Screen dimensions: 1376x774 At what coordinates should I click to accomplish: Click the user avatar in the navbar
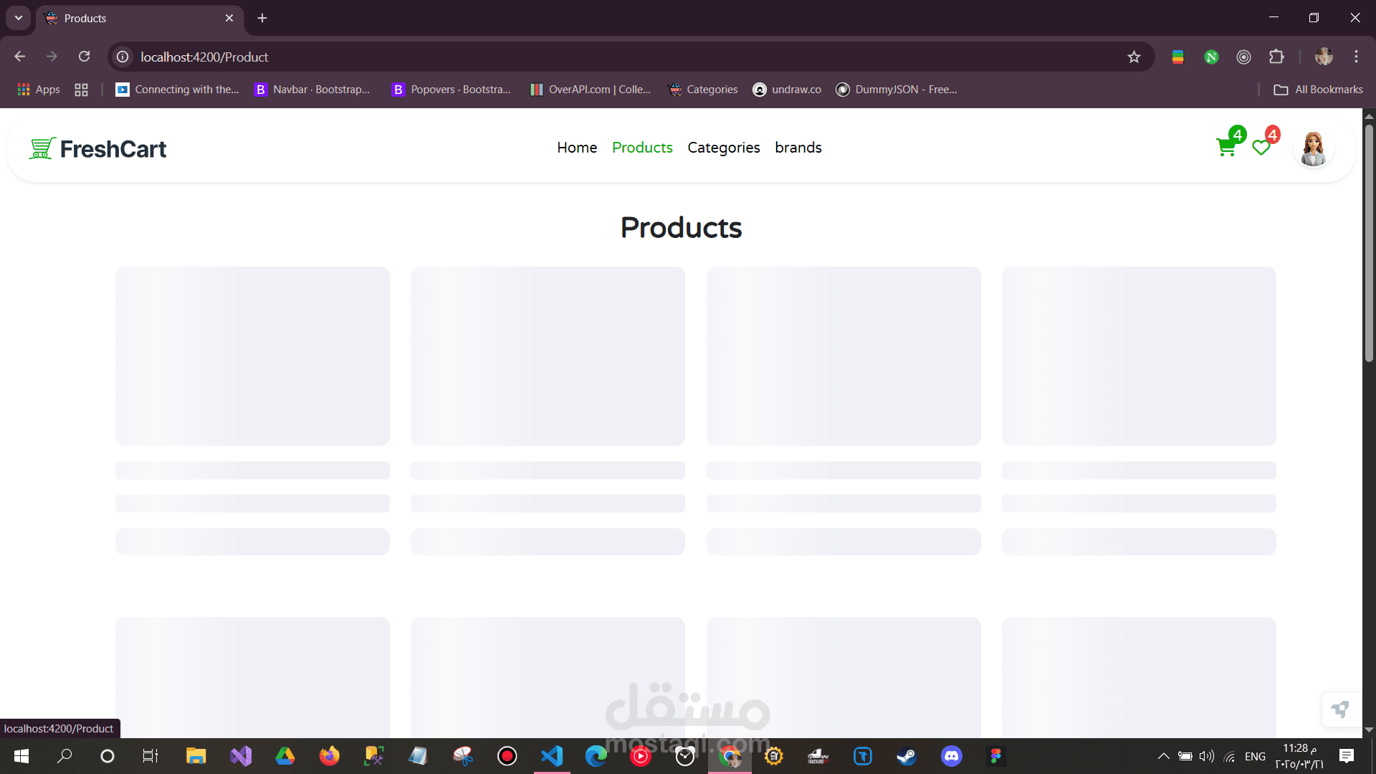pyautogui.click(x=1313, y=149)
